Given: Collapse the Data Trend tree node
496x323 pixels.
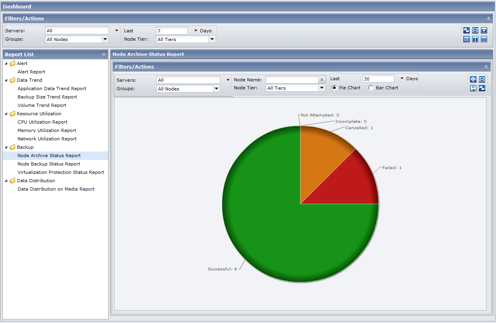Looking at the screenshot, I should click(x=6, y=80).
